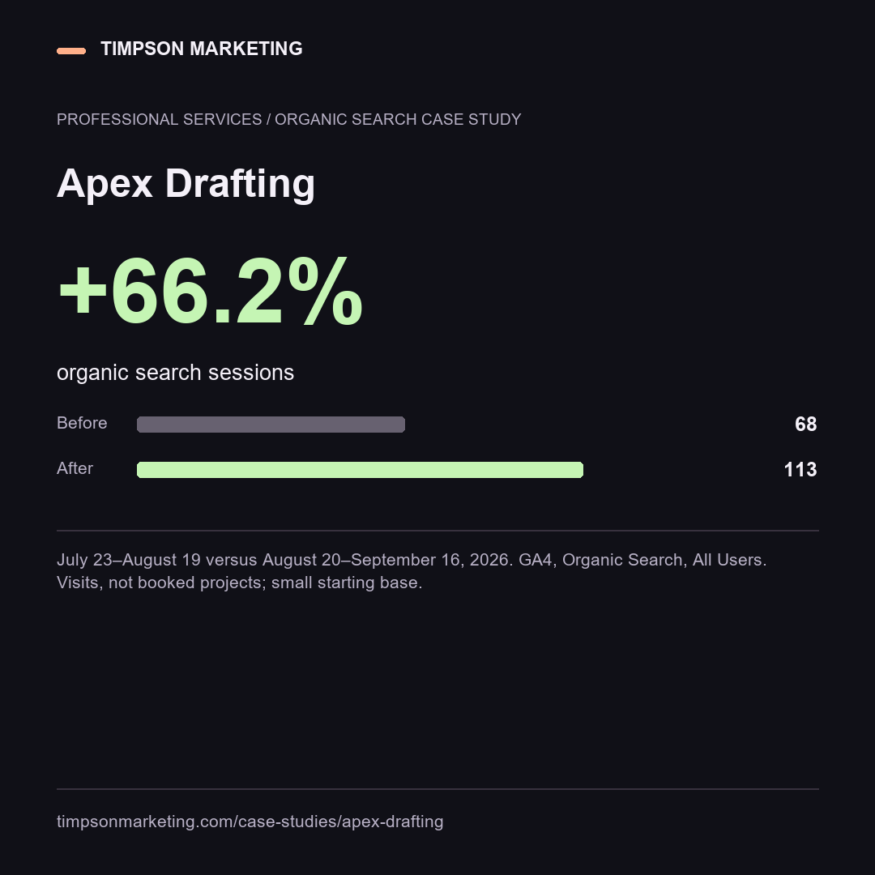Image resolution: width=875 pixels, height=875 pixels.
Task: Click the After label
Action: tap(75, 468)
